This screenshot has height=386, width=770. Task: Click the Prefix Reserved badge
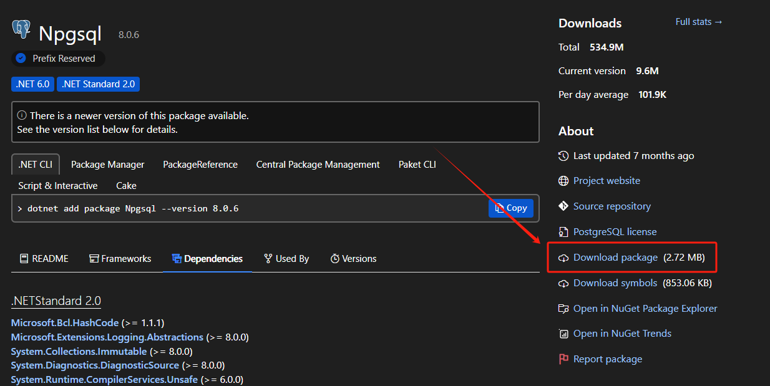[57, 58]
